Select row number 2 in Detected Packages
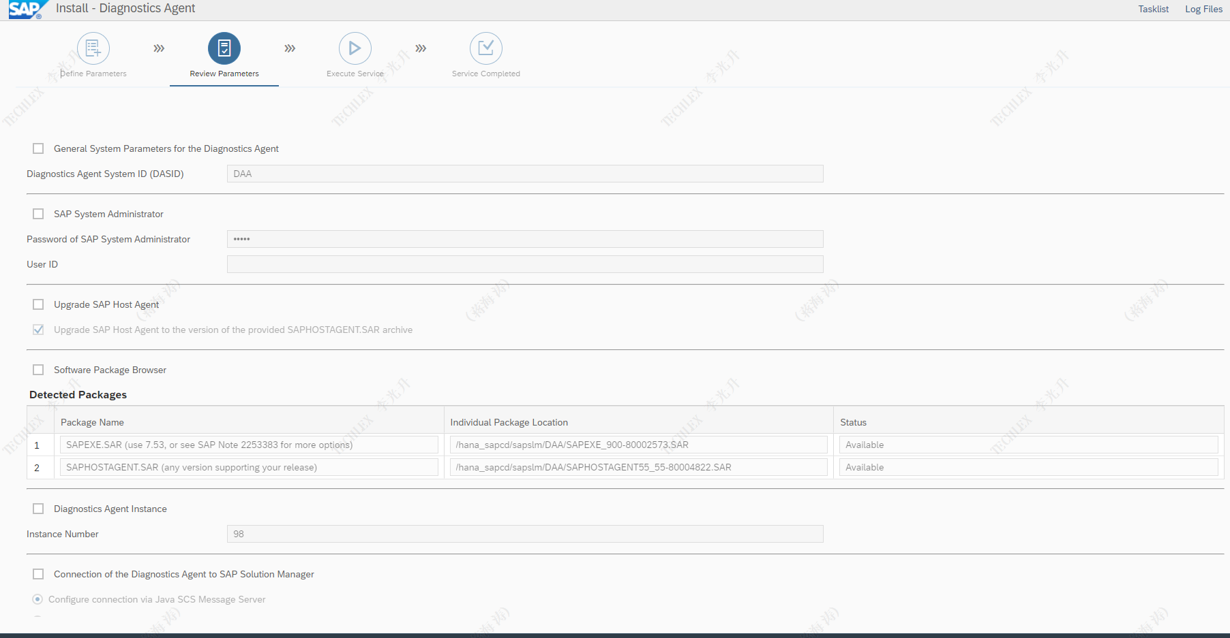 37,468
